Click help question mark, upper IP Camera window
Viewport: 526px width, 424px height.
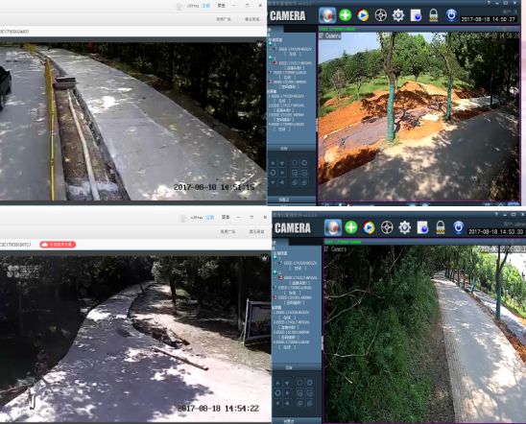click(489, 3)
